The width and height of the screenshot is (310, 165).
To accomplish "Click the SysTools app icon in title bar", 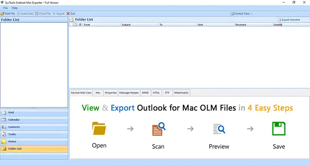I will click(x=2, y=3).
